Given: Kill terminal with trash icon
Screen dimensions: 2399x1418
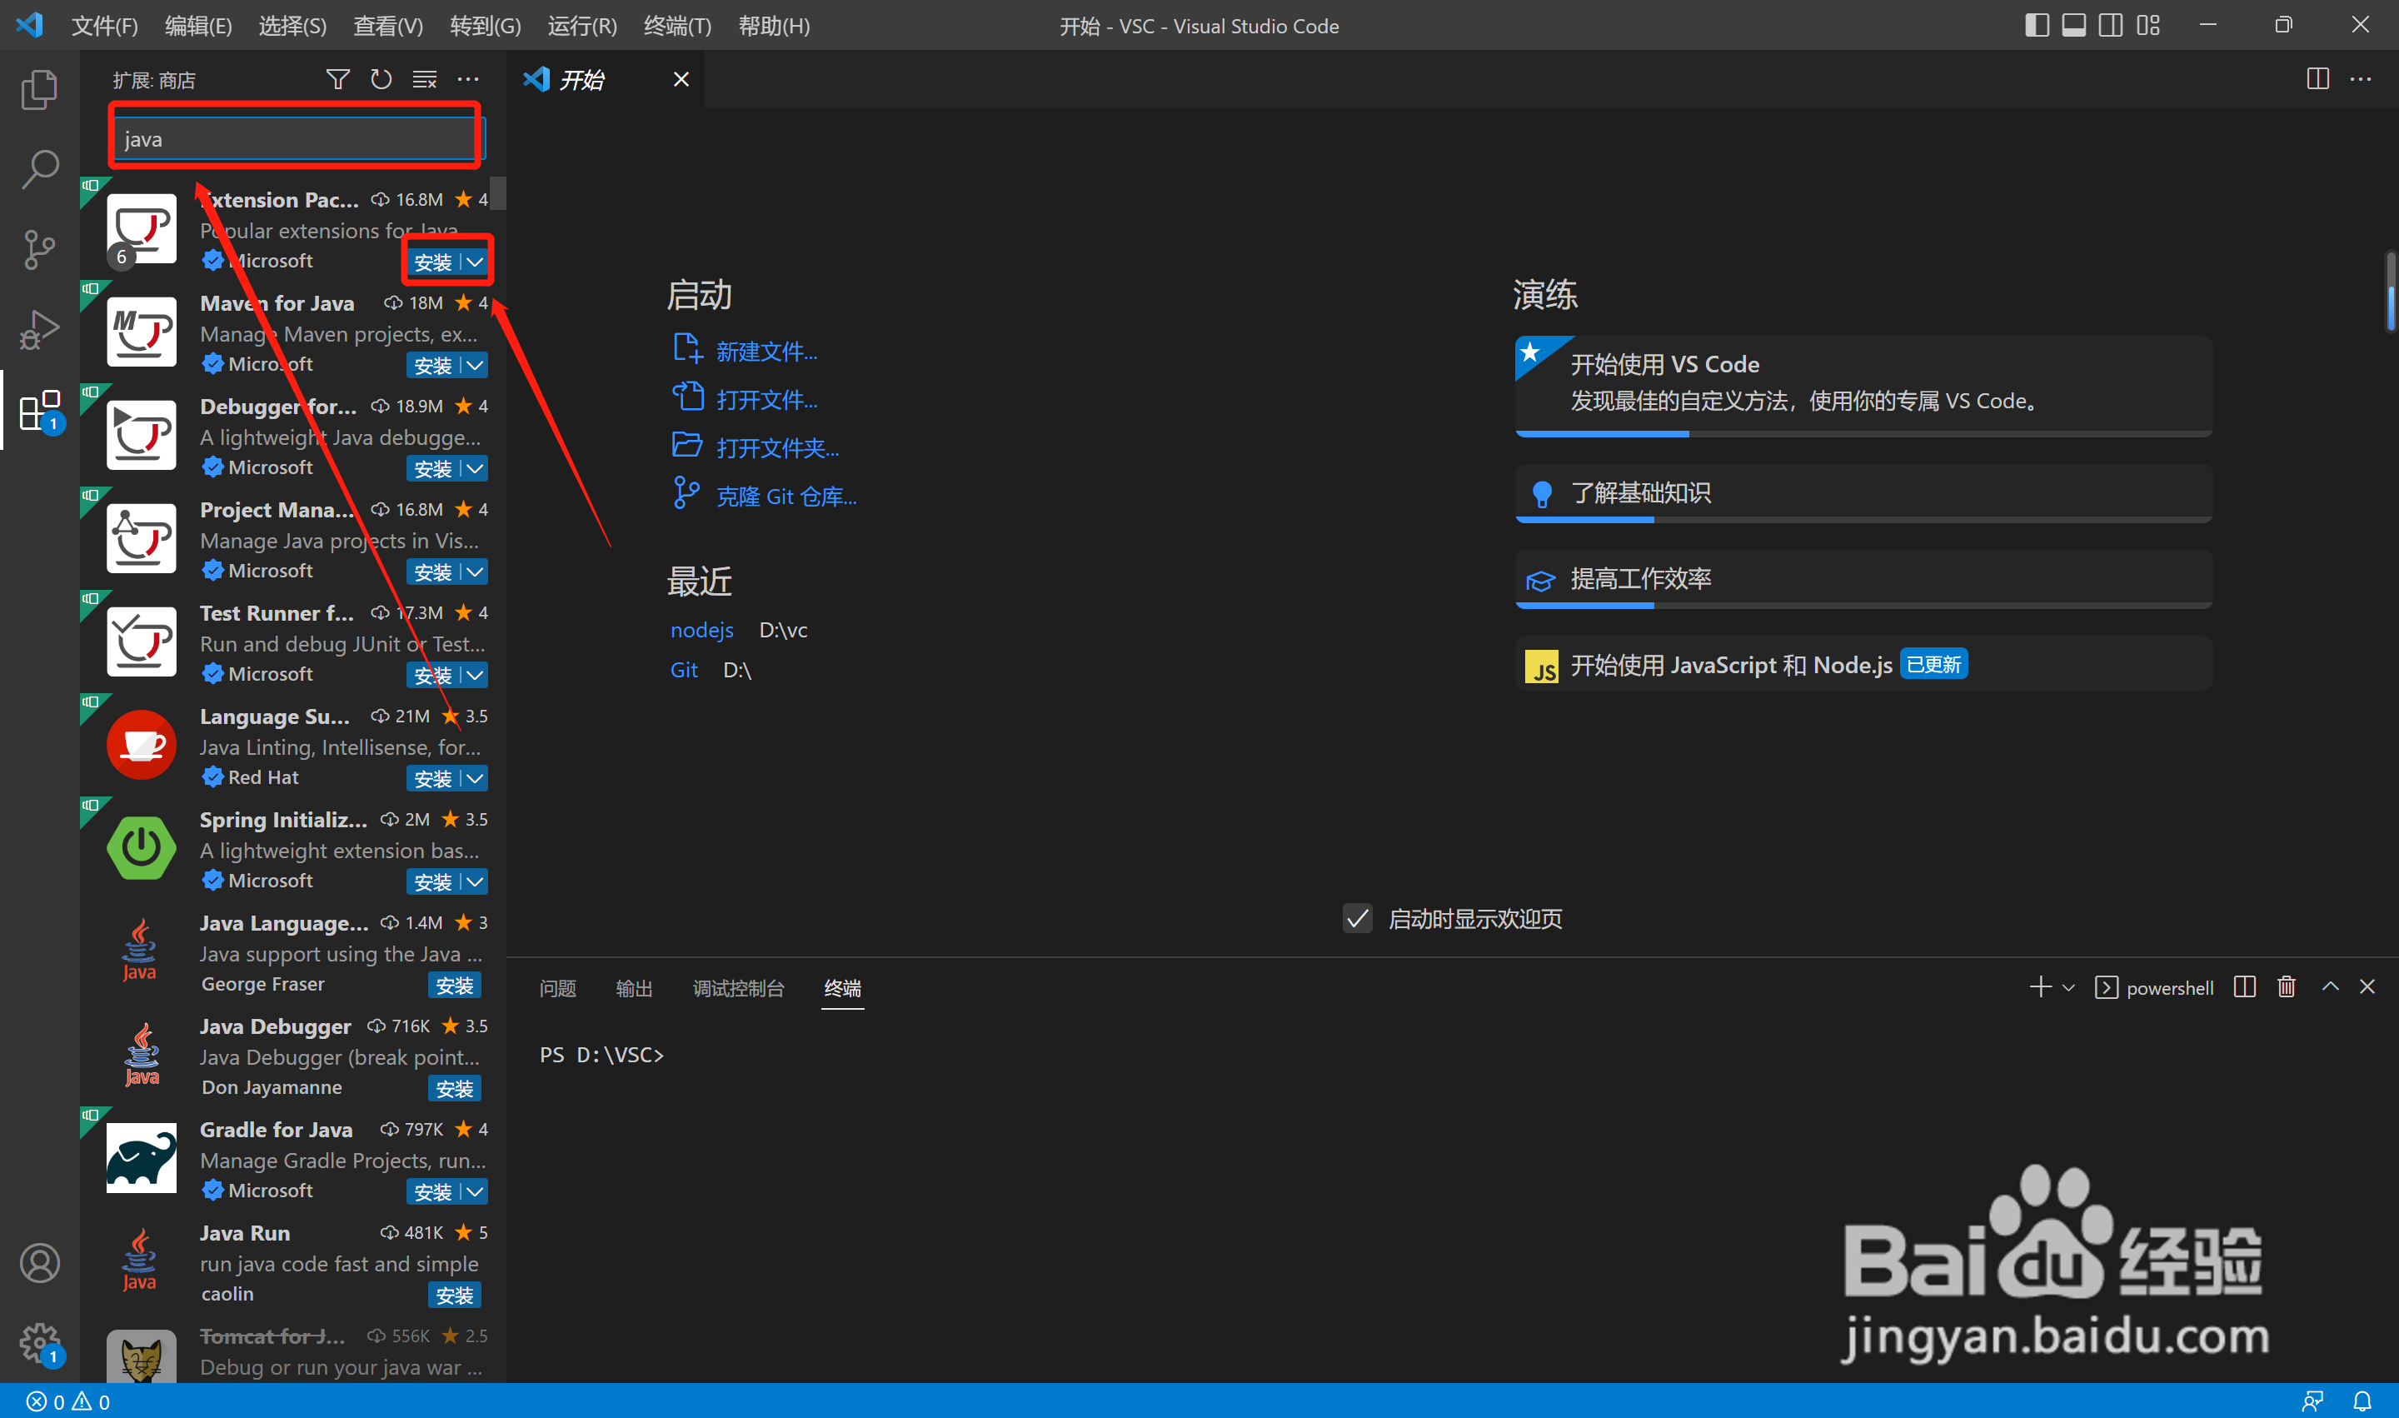Looking at the screenshot, I should [x=2287, y=987].
